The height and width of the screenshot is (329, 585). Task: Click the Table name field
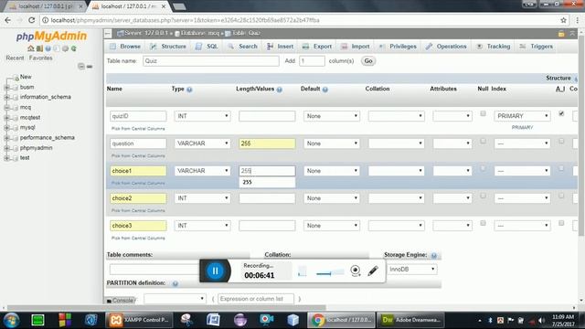pos(211,61)
